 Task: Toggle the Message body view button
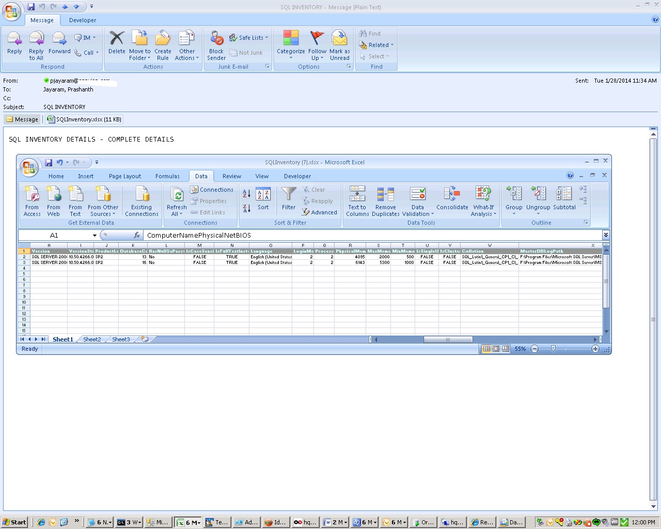pos(22,119)
